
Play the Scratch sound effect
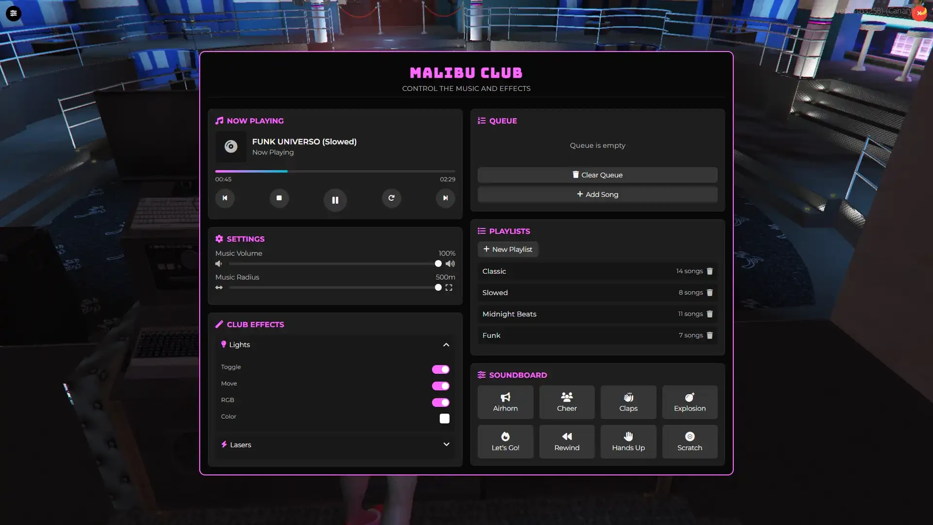690,441
